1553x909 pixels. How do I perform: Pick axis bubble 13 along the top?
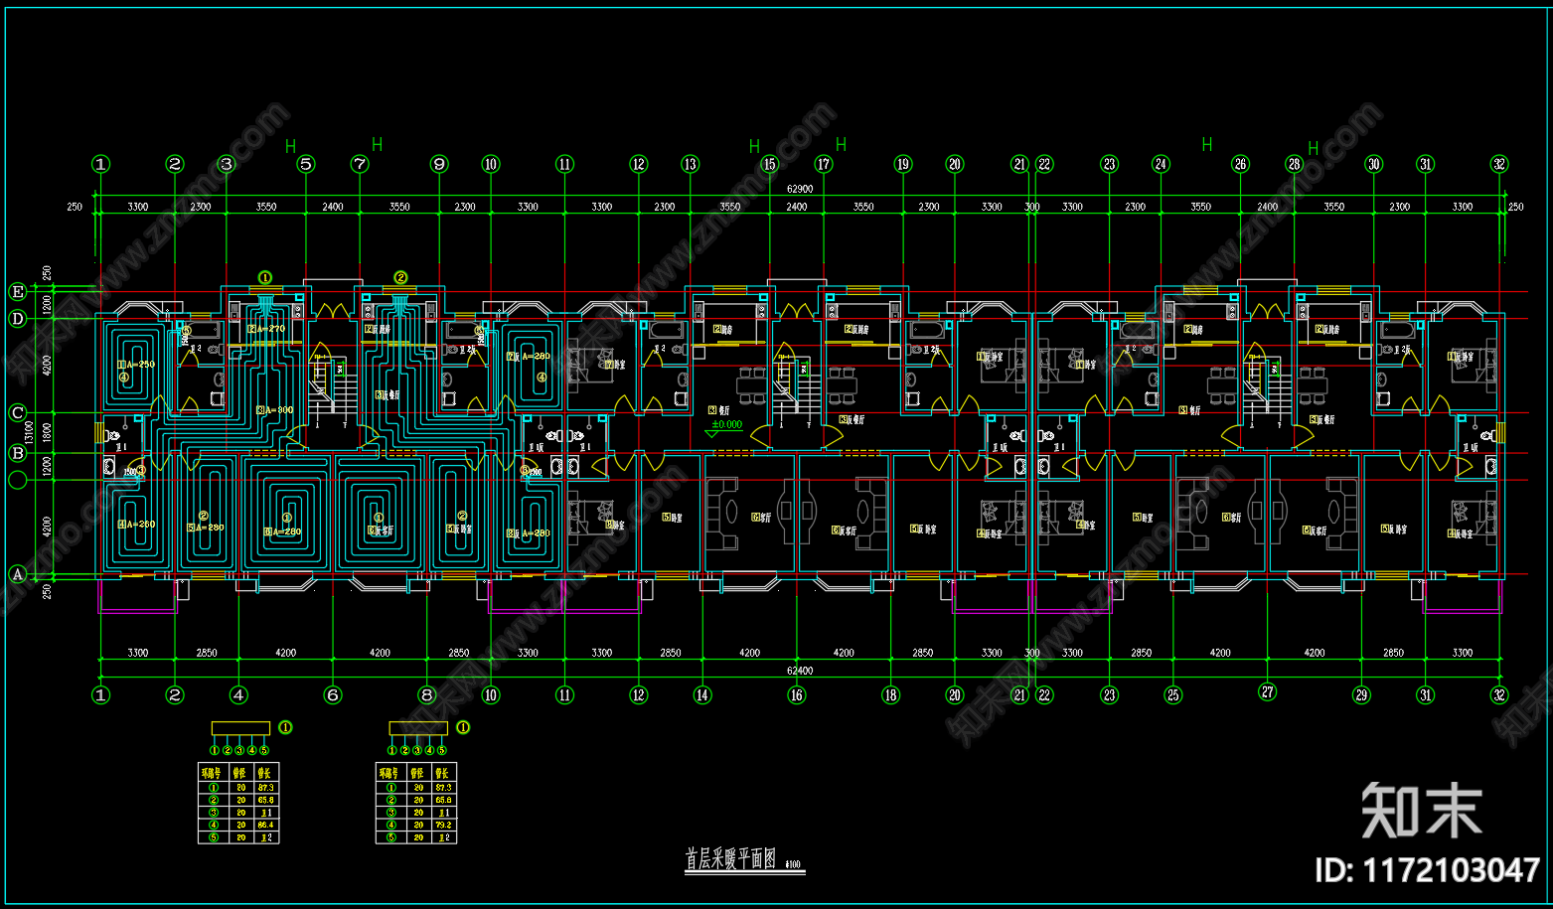pyautogui.click(x=690, y=164)
